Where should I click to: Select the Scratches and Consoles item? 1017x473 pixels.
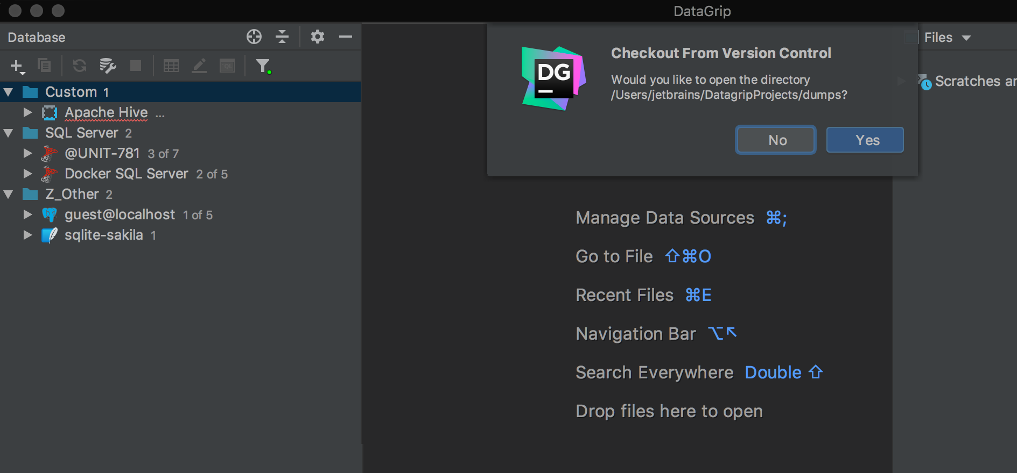tap(975, 81)
